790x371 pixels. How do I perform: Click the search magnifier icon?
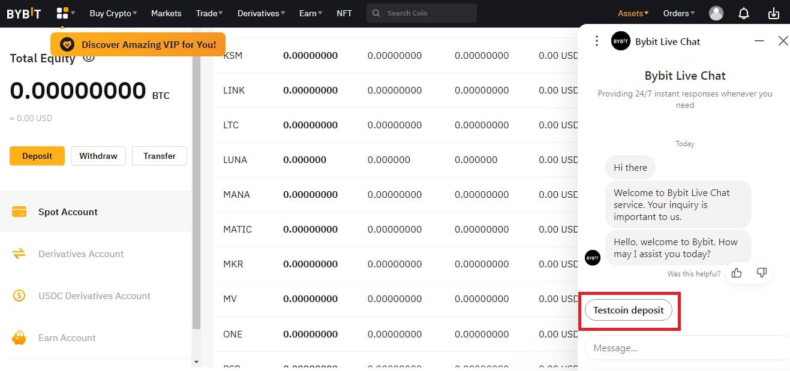[x=376, y=13]
